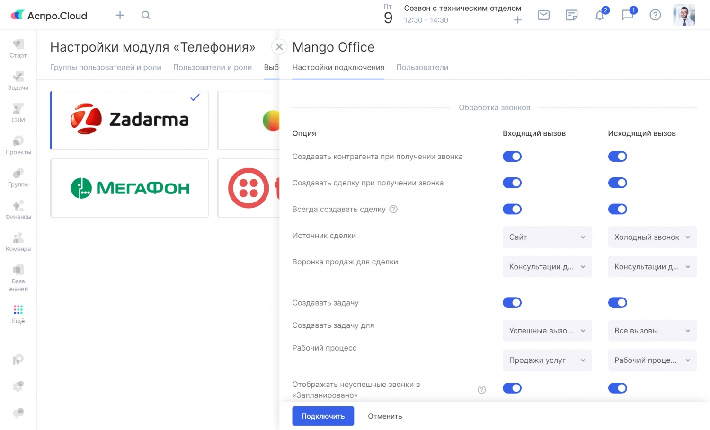Select the МегаФон provider card
This screenshot has width=710, height=430.
point(129,188)
